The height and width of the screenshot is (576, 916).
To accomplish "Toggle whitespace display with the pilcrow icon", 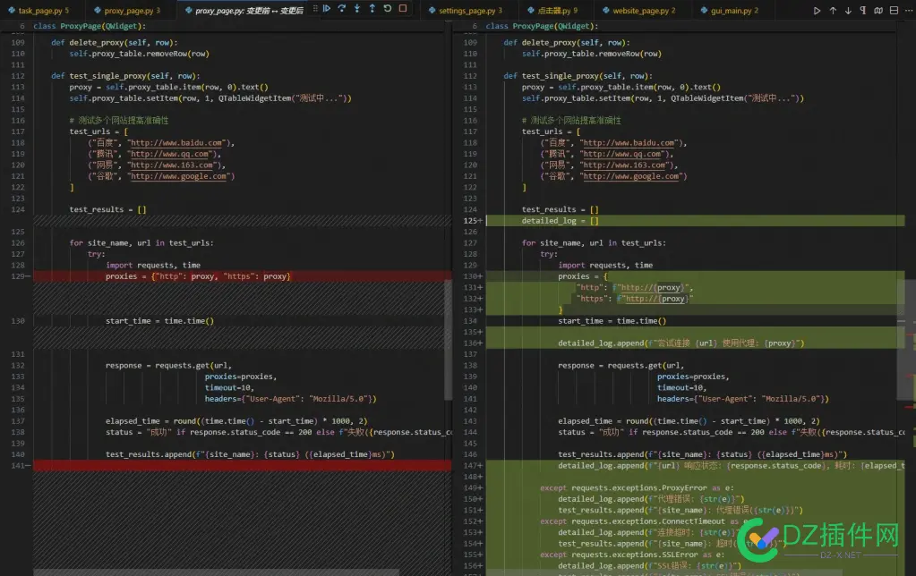I will (x=863, y=11).
